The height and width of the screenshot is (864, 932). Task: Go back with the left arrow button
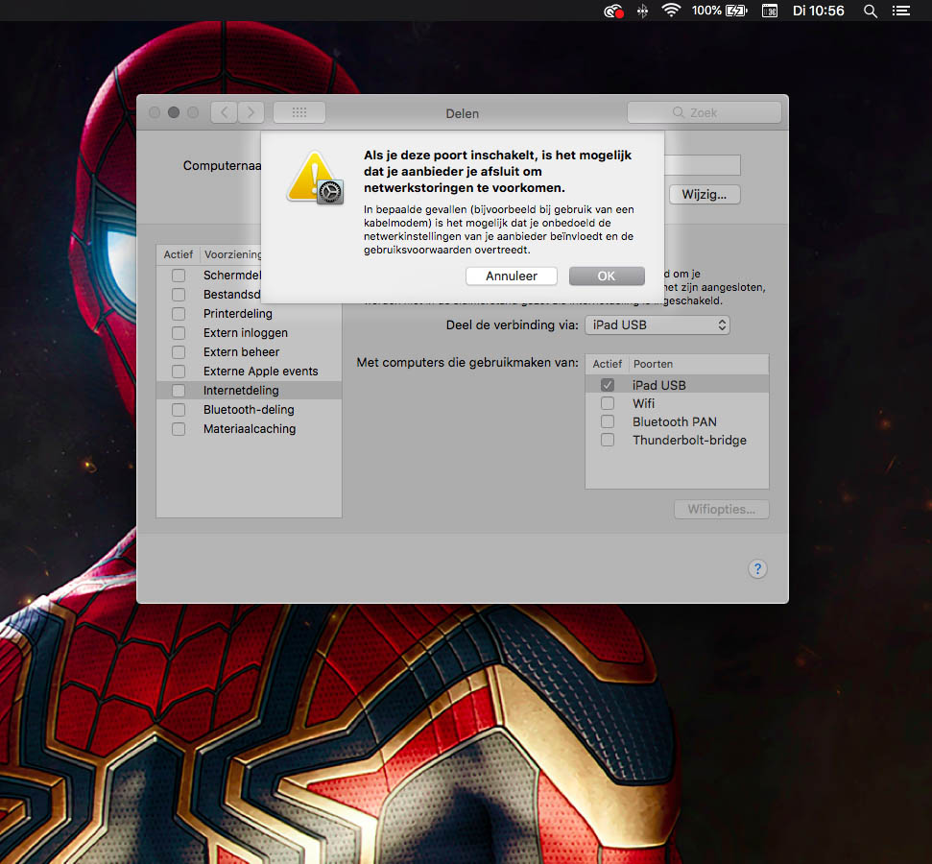(224, 112)
